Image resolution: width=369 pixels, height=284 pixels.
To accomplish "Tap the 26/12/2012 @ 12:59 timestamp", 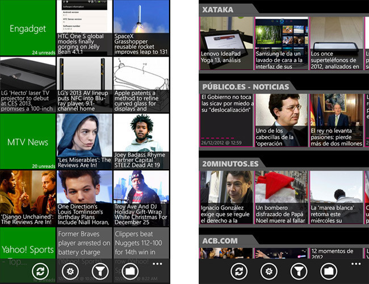I will click(221, 143).
